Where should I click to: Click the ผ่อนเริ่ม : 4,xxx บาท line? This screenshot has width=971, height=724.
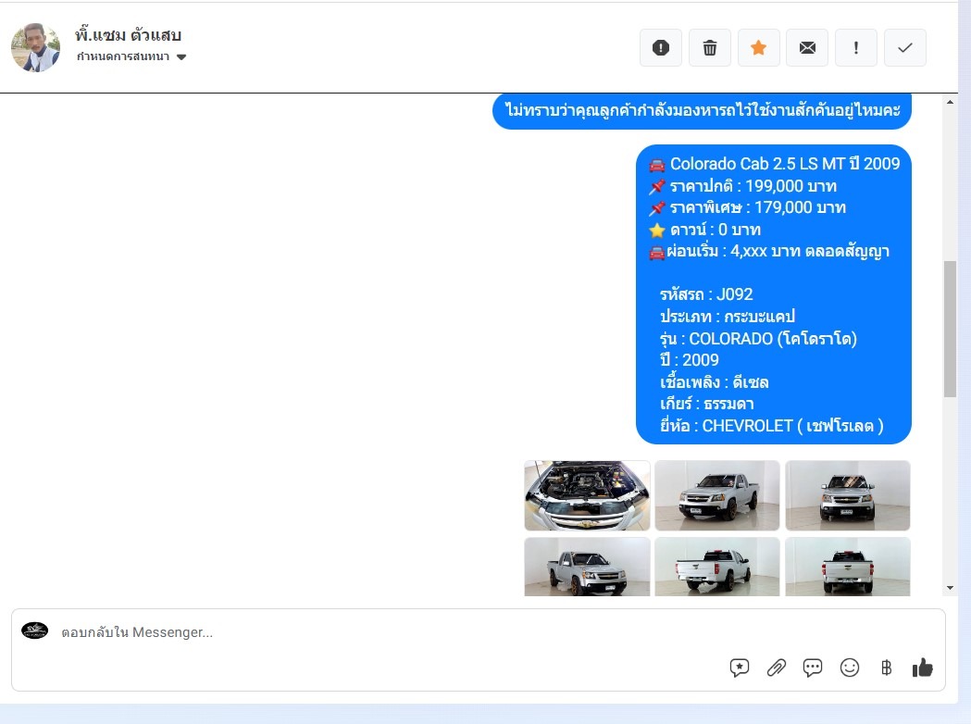click(768, 252)
